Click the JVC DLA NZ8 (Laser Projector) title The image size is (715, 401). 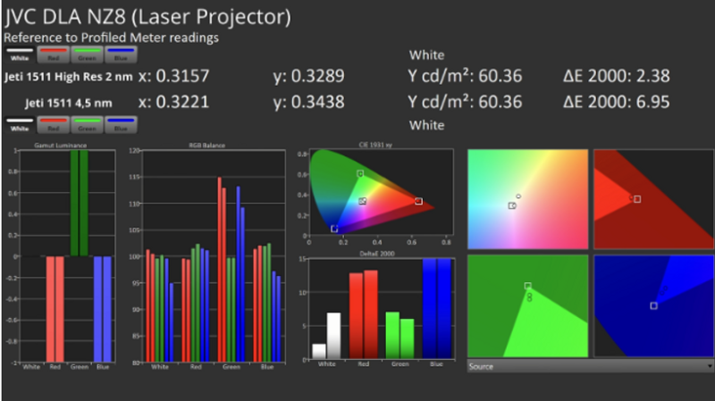coord(147,17)
